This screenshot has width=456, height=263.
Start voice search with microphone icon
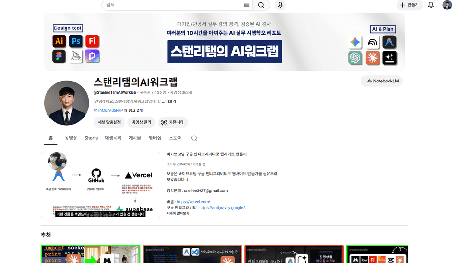pos(280,5)
